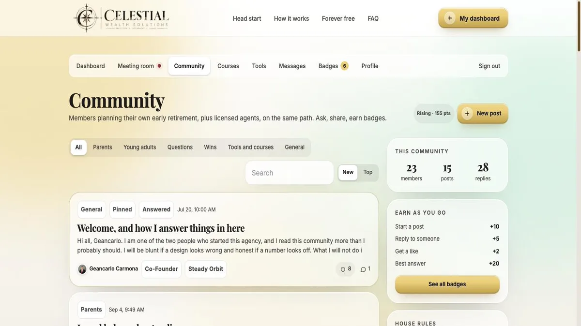The height and width of the screenshot is (326, 581).
Task: Click Geancarlo Carmona's avatar picture
Action: tap(82, 269)
